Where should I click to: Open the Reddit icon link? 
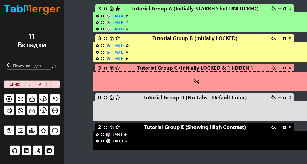click(49, 150)
